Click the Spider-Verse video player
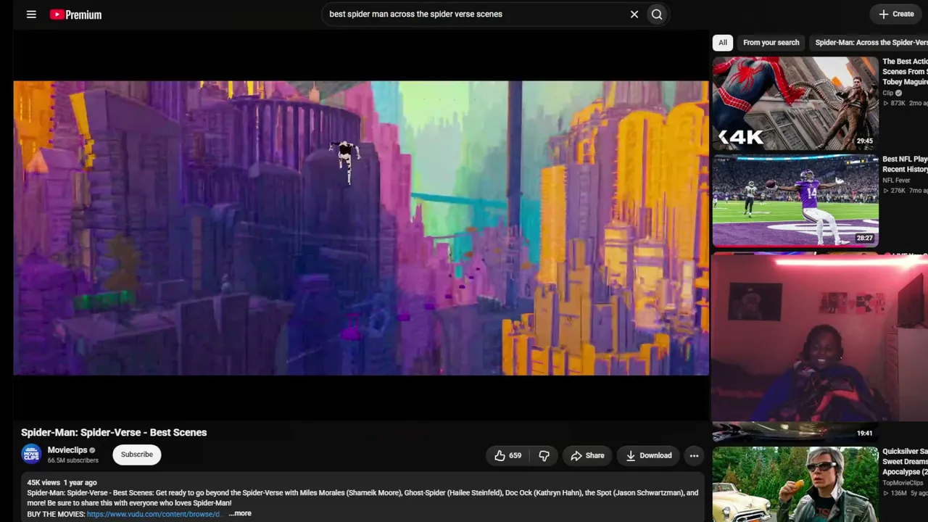Viewport: 928px width, 522px height. point(361,228)
